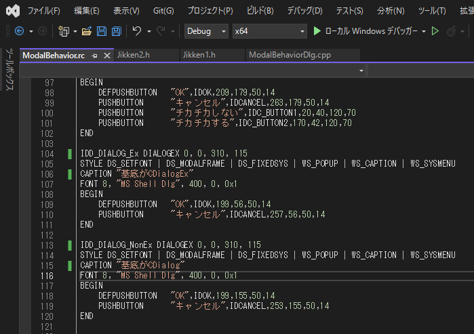Click the Save All icon
Viewport: 474px width, 334px height.
coord(116,31)
